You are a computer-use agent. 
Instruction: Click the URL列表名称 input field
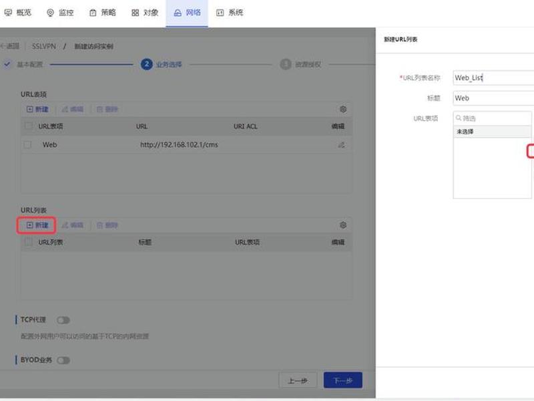[493, 78]
